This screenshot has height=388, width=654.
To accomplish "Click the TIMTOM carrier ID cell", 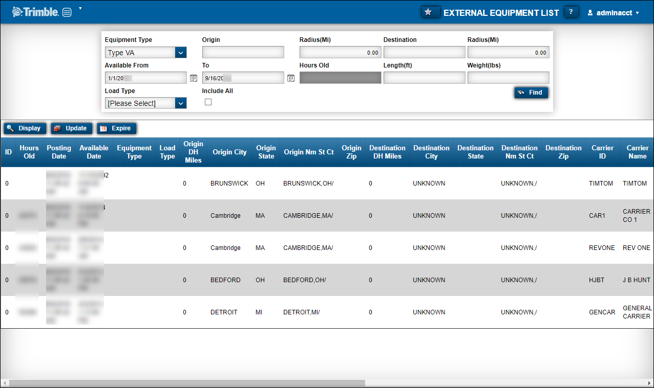I will 601,184.
